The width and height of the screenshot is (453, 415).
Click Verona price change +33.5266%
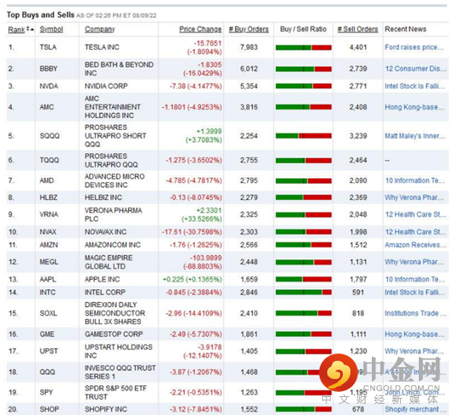point(202,219)
